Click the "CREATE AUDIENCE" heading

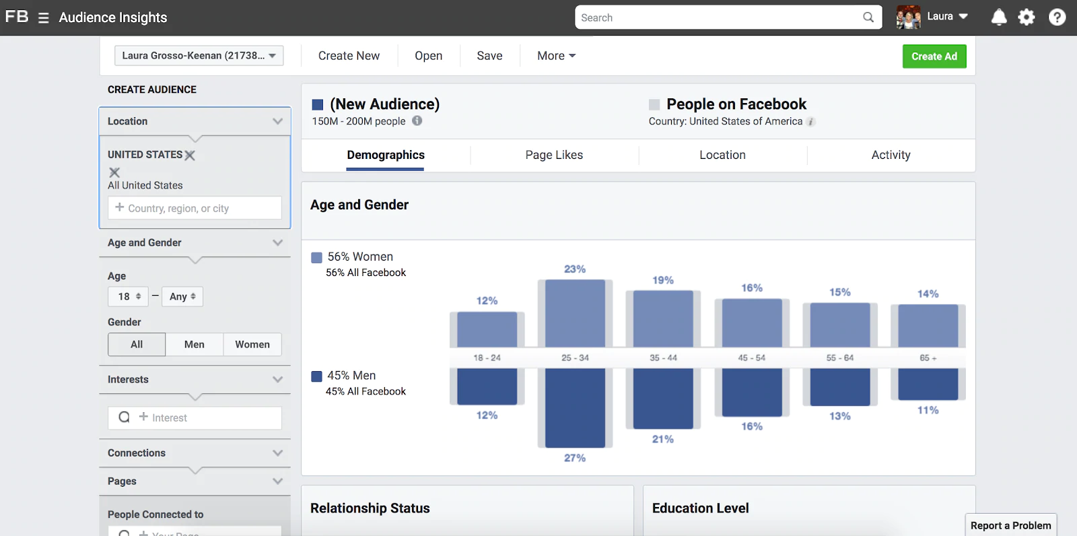point(152,90)
